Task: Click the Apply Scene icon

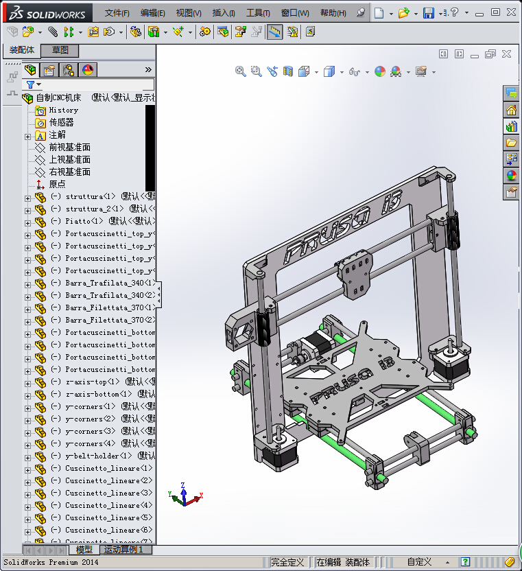Action: pyautogui.click(x=396, y=71)
